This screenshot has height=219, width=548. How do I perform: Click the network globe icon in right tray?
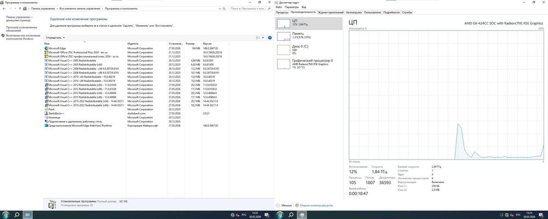507,215
